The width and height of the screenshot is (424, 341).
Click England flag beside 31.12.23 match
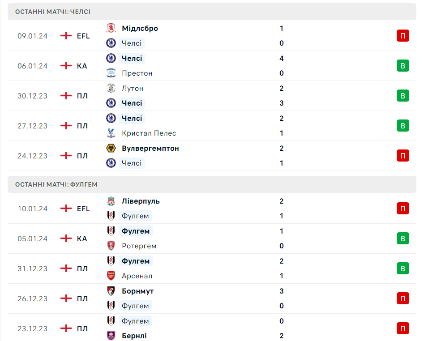[66, 269]
